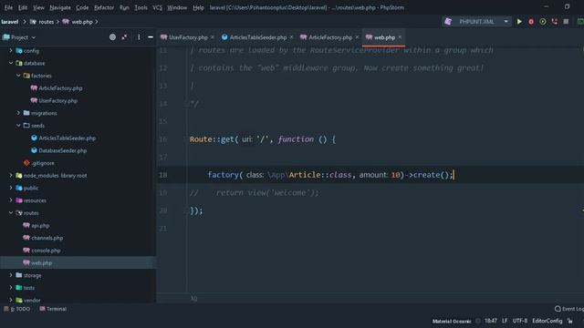Open the Terminal tool window
Viewport: 584px width, 328px height.
53,309
